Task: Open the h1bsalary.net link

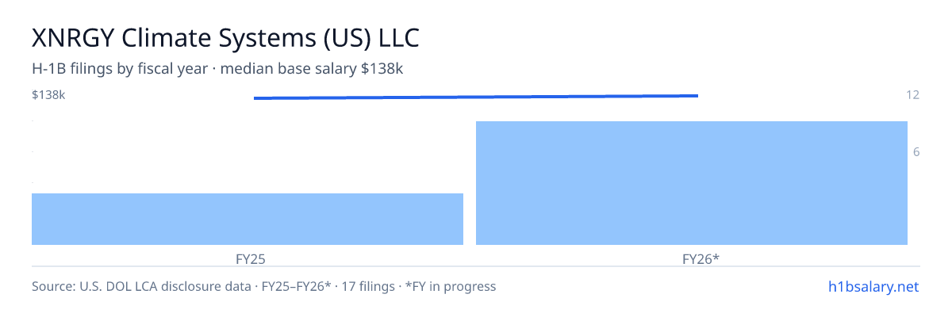Action: click(x=873, y=286)
